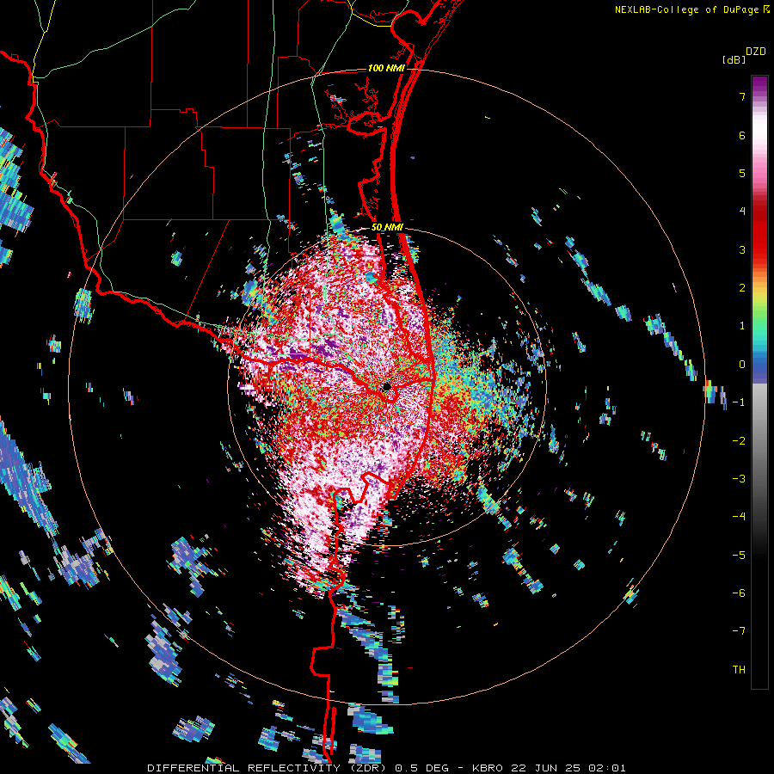Click the differential reflectivity color scale bar
Screen dimensions: 774x774
click(x=759, y=382)
